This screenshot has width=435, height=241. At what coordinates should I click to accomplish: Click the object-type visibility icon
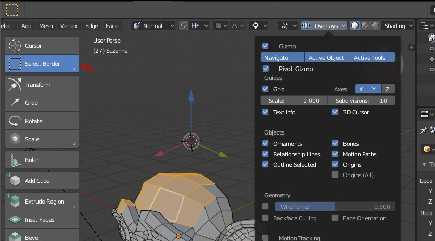tap(285, 26)
